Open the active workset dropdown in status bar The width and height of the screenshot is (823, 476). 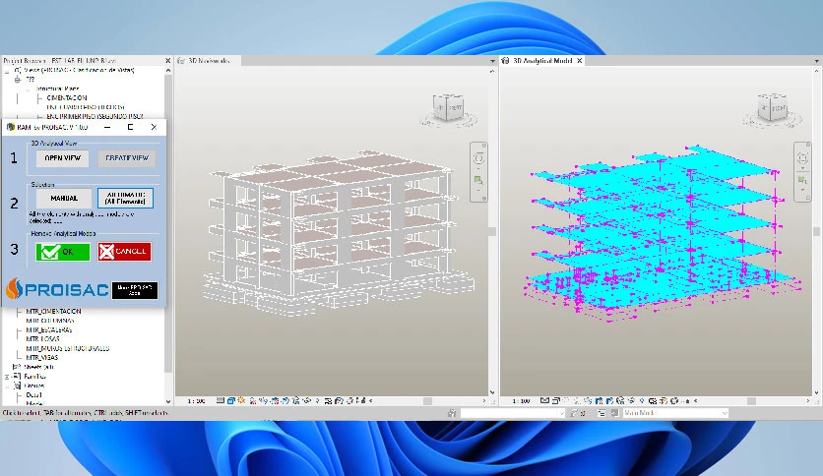click(x=513, y=413)
